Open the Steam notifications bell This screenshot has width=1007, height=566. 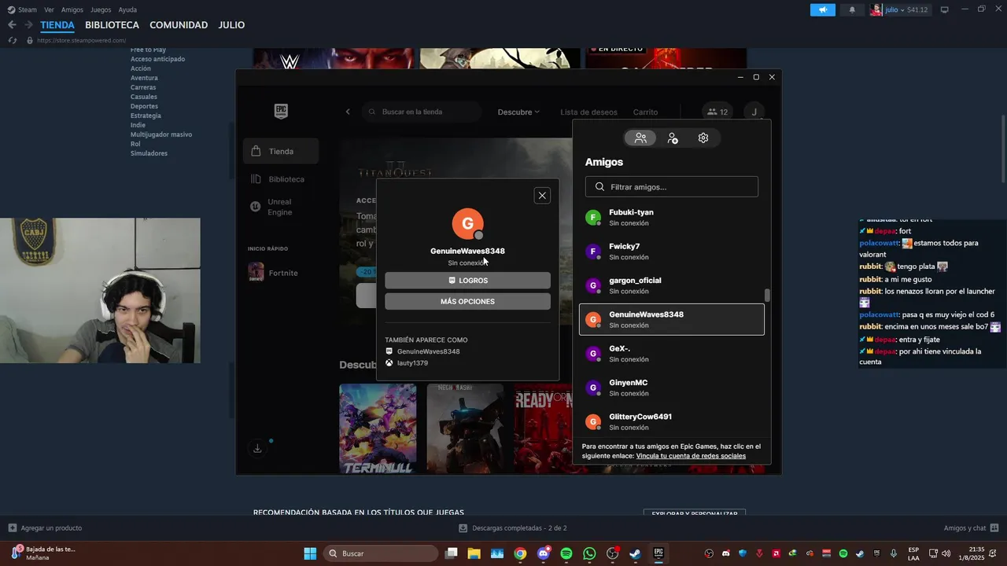pos(852,10)
